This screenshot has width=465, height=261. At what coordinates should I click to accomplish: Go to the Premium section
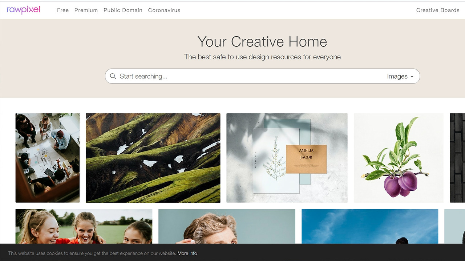tap(86, 10)
